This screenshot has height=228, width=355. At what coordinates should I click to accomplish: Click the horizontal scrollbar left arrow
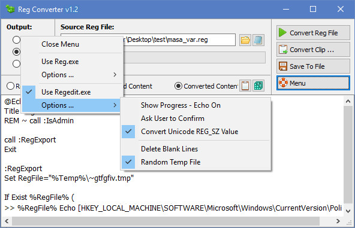point(7,221)
